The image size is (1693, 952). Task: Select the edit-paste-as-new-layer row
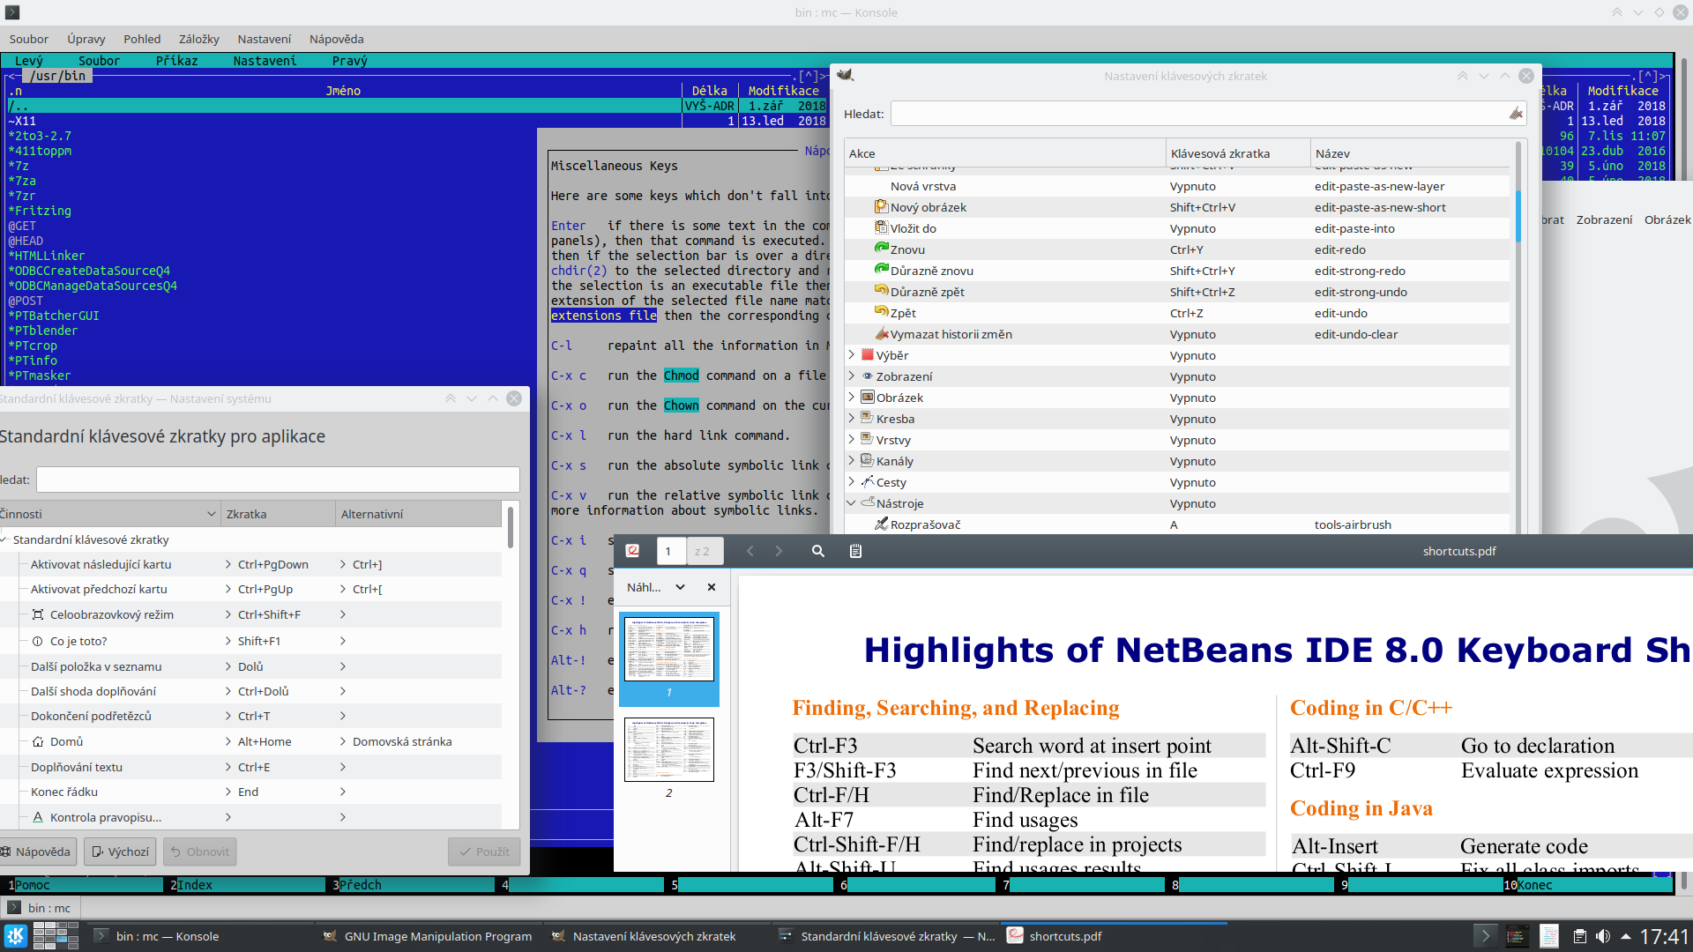(1179, 186)
